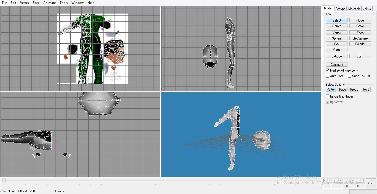Activate the Rotate tool button

(x=337, y=26)
